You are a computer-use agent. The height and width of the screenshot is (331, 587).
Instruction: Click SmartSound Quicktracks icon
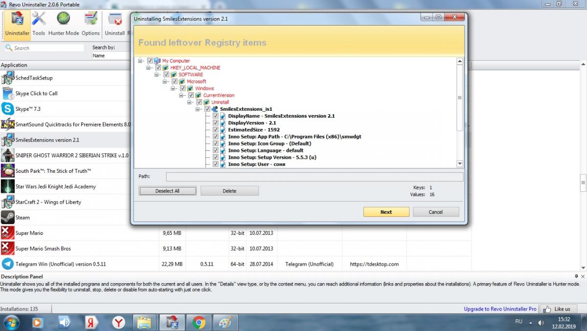click(x=7, y=124)
